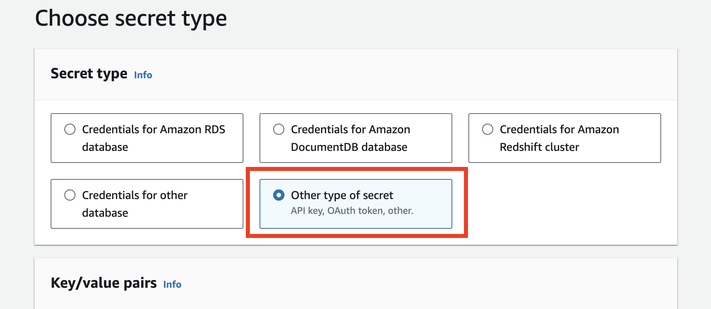711x309 pixels.
Task: Pick the Amazon Redshift cluster radio button
Action: pyautogui.click(x=488, y=129)
